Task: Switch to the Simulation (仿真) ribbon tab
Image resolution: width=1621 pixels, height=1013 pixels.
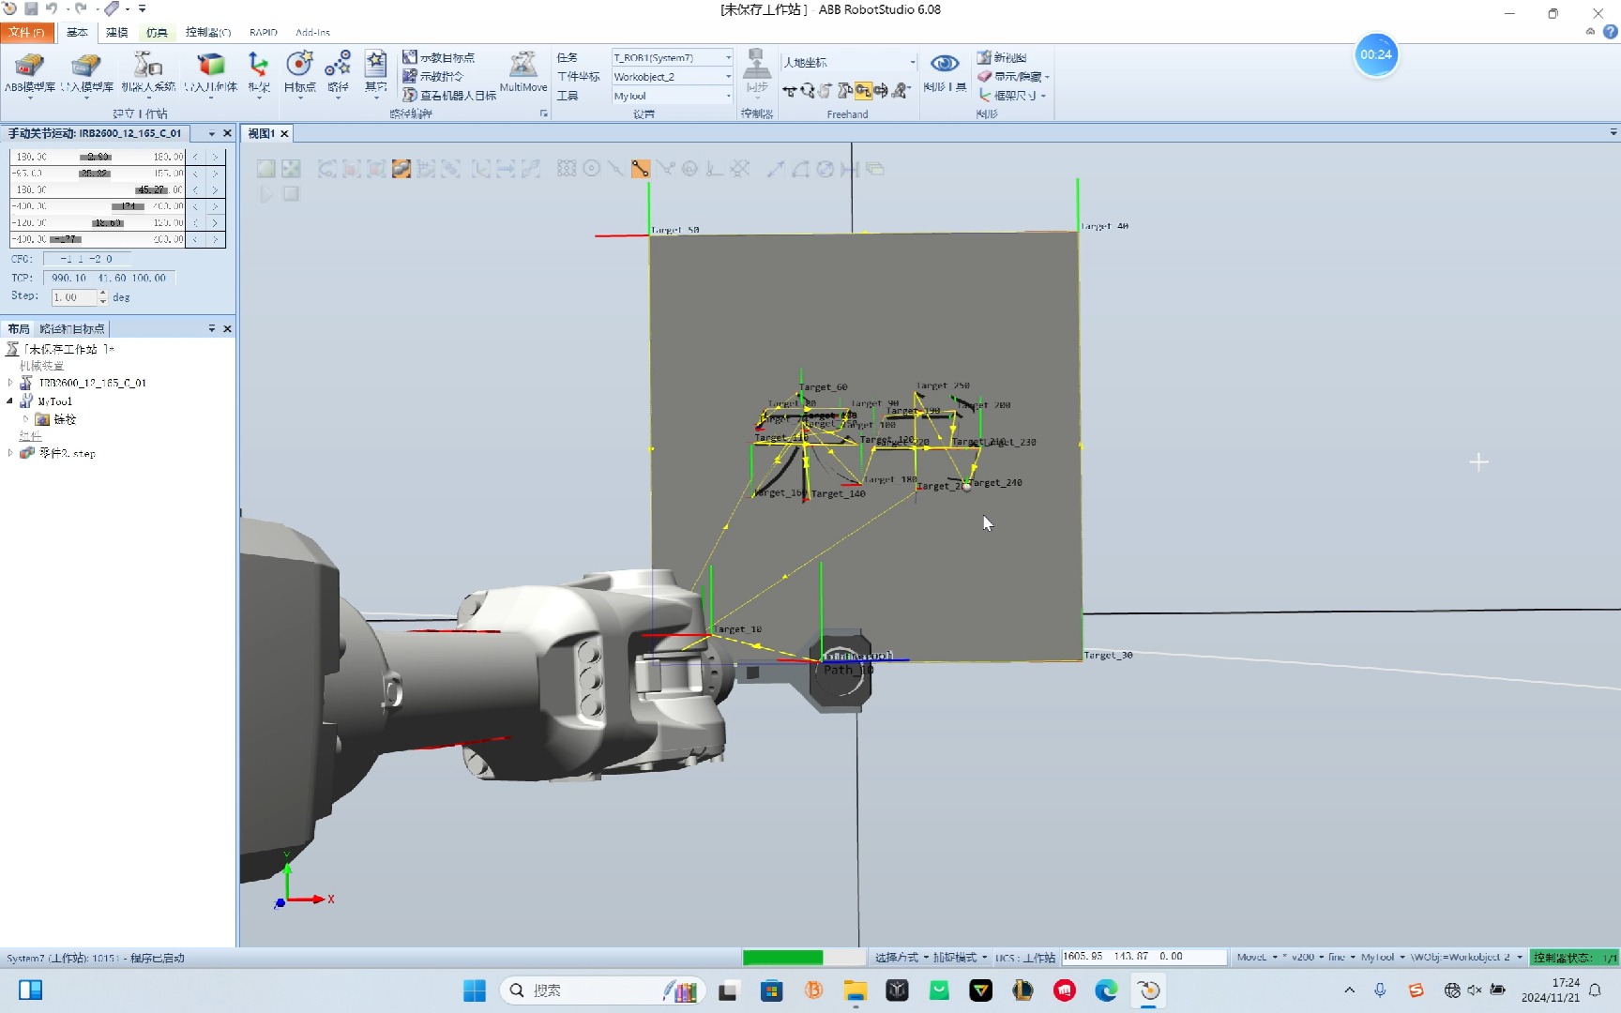Action: tap(157, 32)
